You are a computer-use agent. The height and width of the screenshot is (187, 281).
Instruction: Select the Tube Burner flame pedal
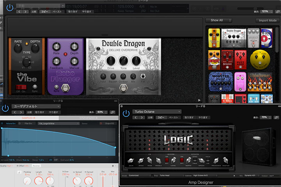point(260,82)
